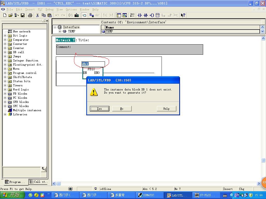Screen dimensions: 266x199
Task: Click the system tray clock showing 15:44
Action: tap(258, 195)
